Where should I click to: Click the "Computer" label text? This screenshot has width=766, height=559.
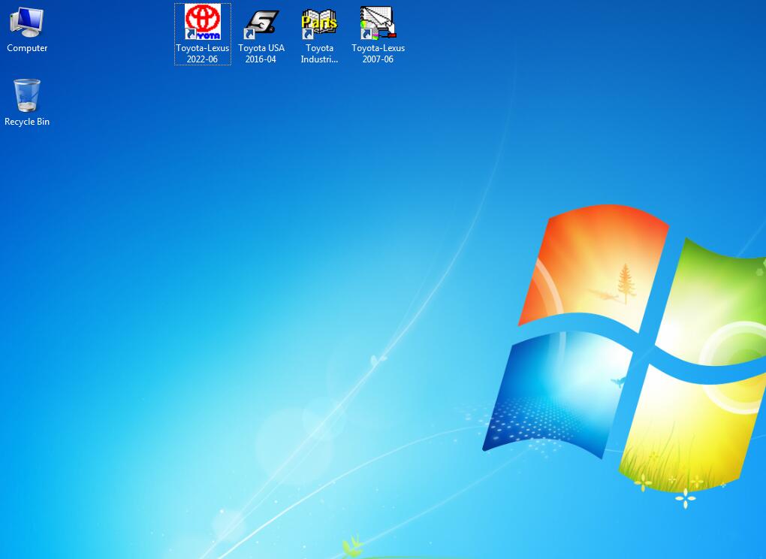[x=27, y=48]
